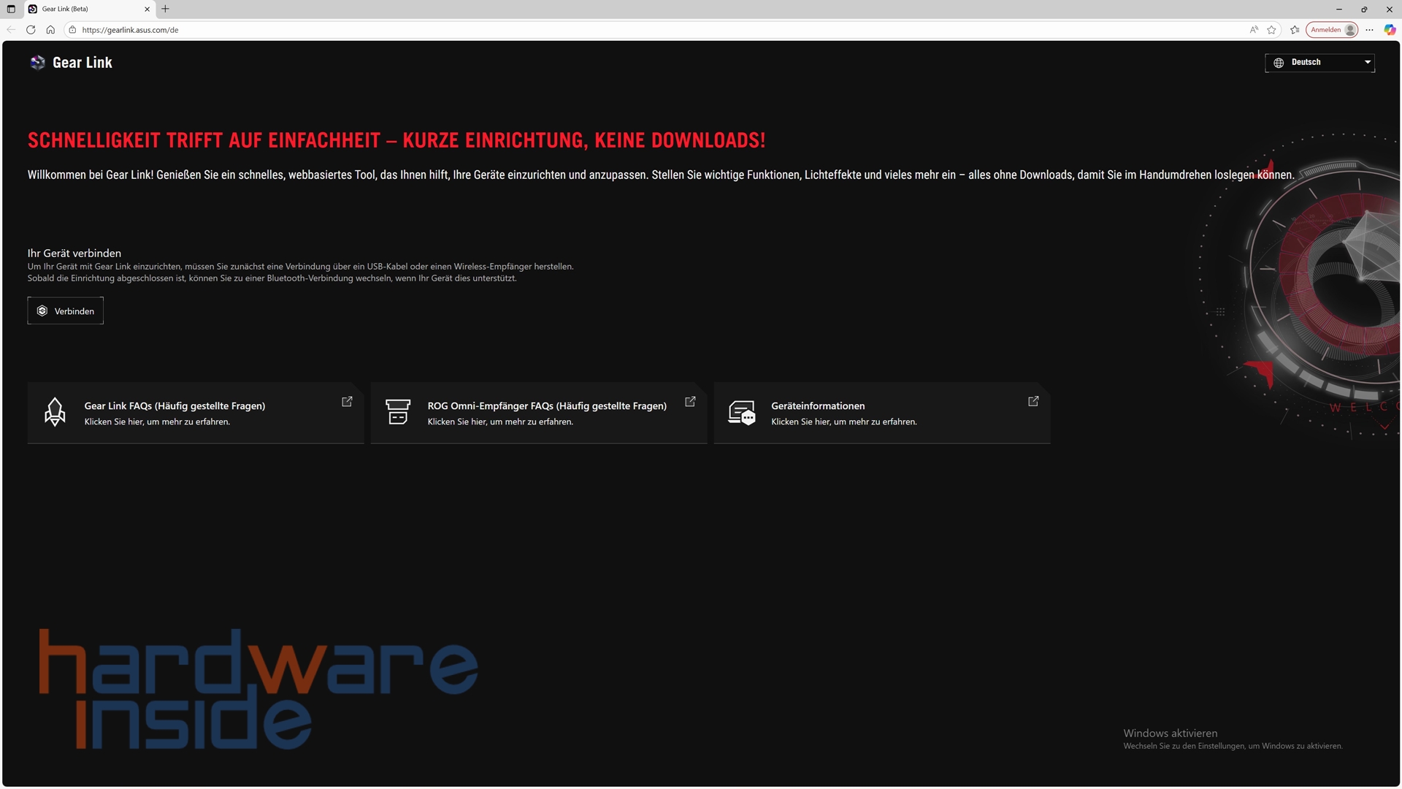Click the rocket icon beside Gear Link FAQs
Viewport: 1402px width, 789px height.
pos(55,412)
